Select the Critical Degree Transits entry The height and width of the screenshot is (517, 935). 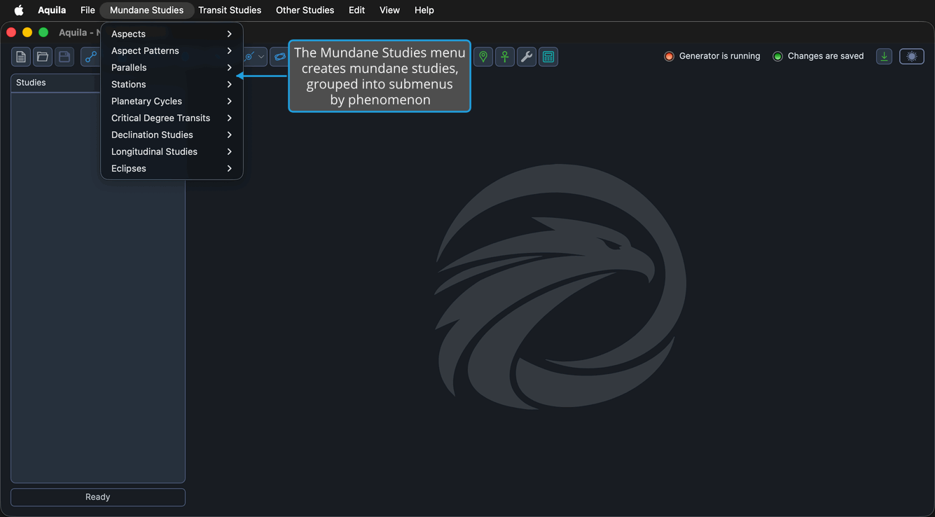(172, 118)
